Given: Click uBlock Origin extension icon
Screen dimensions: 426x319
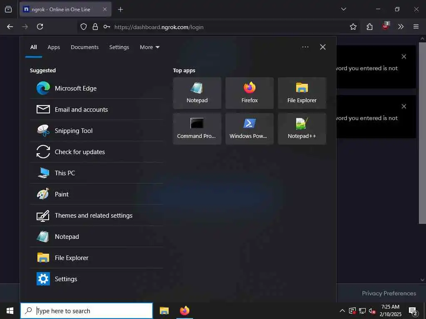Looking at the screenshot, I should tap(385, 26).
